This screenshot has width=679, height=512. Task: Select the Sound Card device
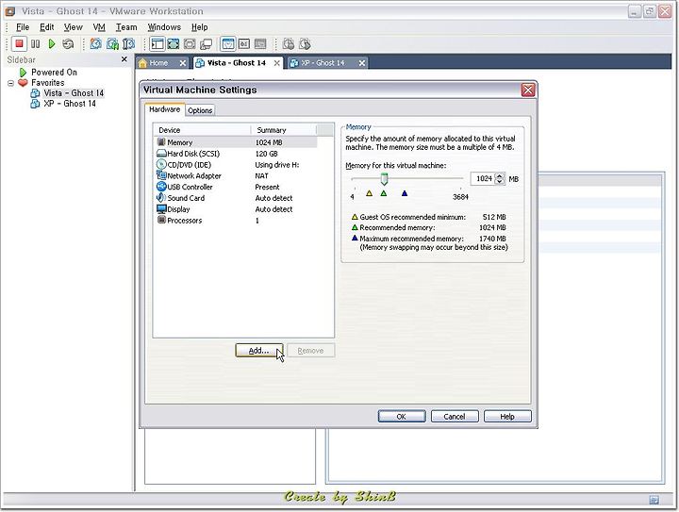(237, 198)
